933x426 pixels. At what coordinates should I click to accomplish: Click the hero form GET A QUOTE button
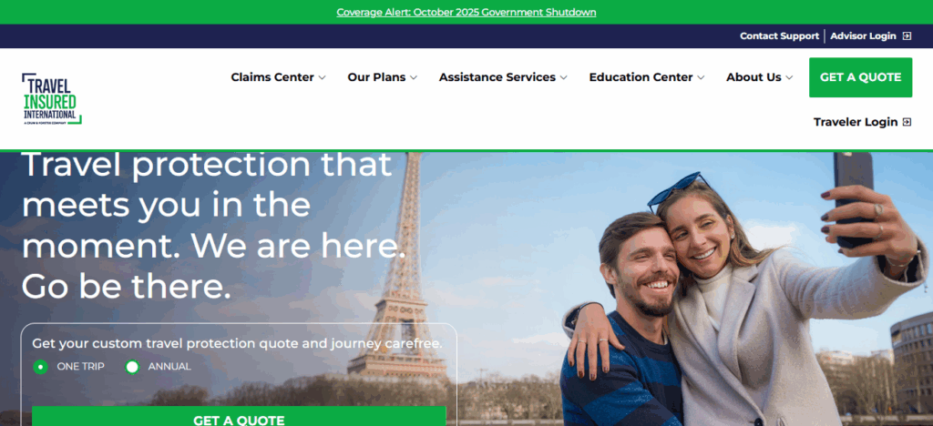pyautogui.click(x=239, y=417)
